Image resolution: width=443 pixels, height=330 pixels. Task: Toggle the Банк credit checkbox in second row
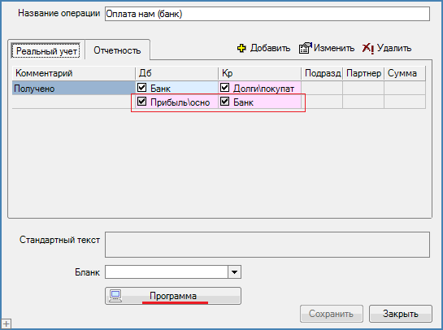point(225,101)
